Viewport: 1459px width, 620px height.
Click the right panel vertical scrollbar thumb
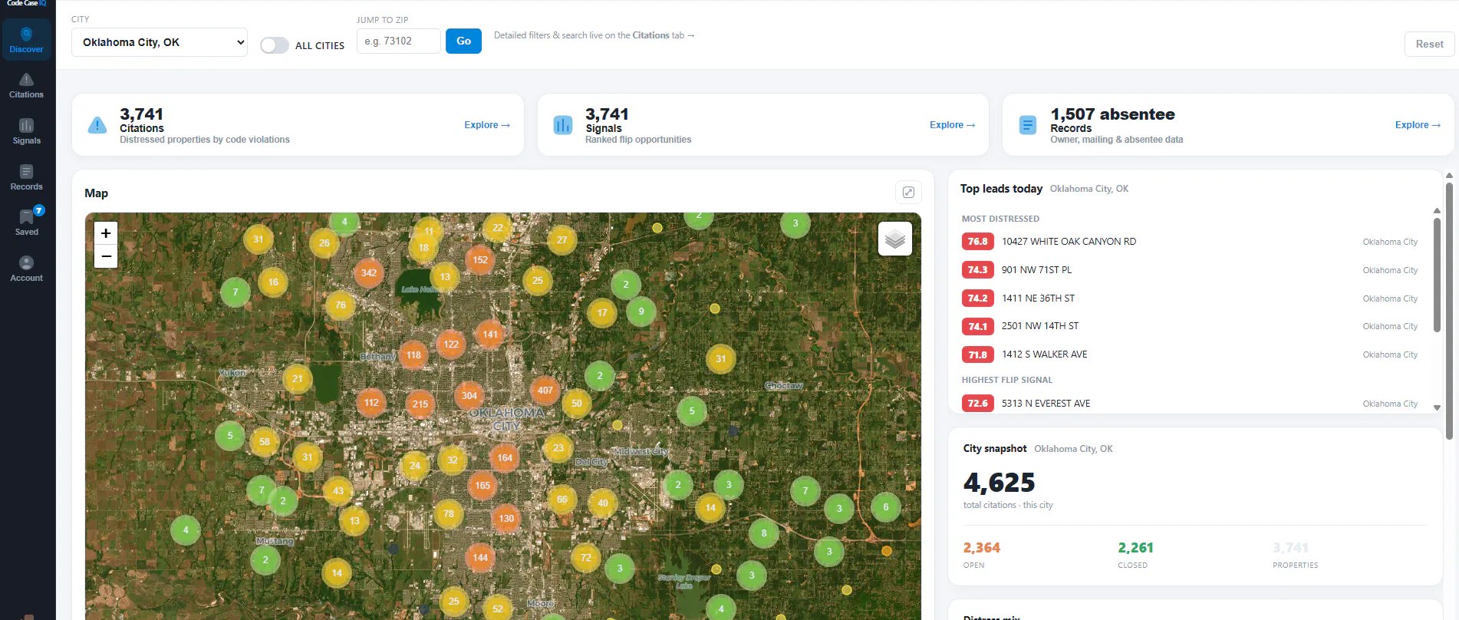1449,310
